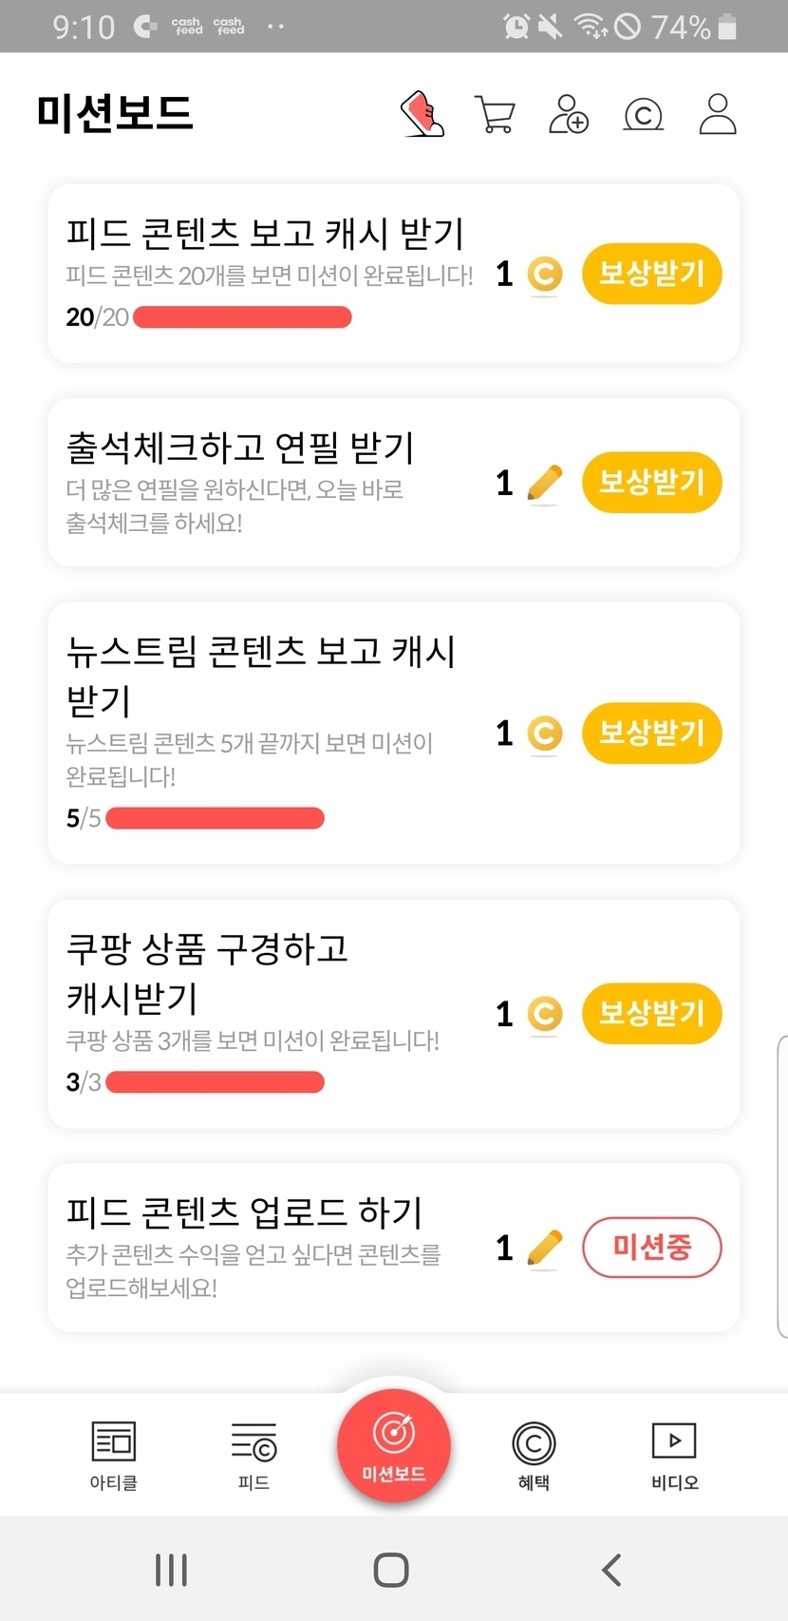The image size is (788, 1621).
Task: Open the 혜택 benefits tab
Action: click(x=534, y=1454)
